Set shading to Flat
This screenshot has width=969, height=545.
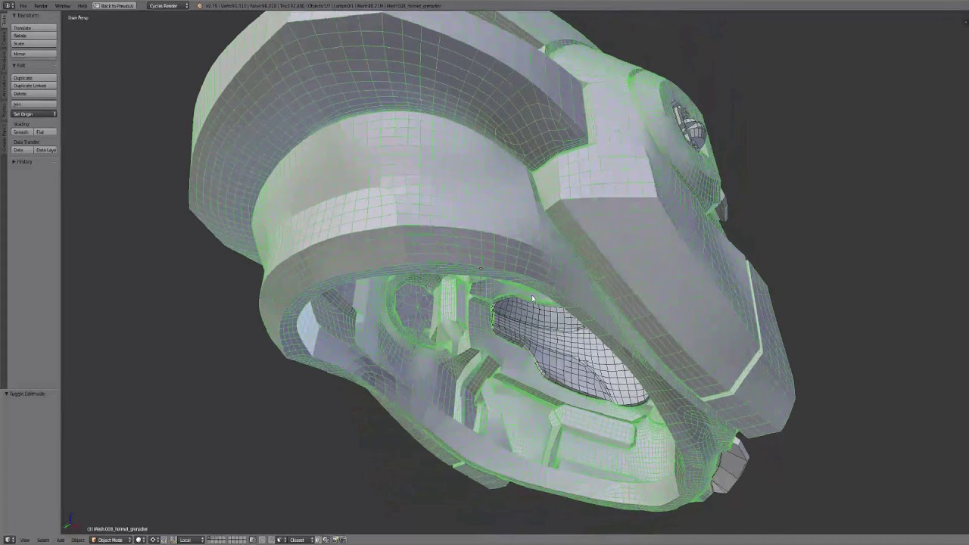45,132
